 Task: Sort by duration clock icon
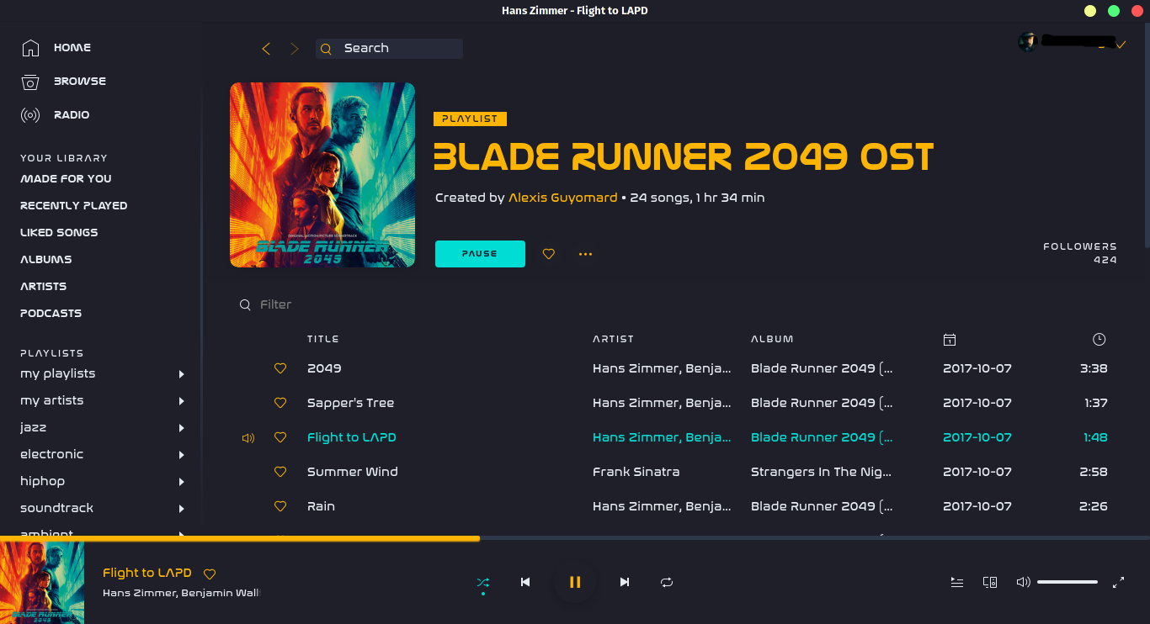click(1099, 340)
